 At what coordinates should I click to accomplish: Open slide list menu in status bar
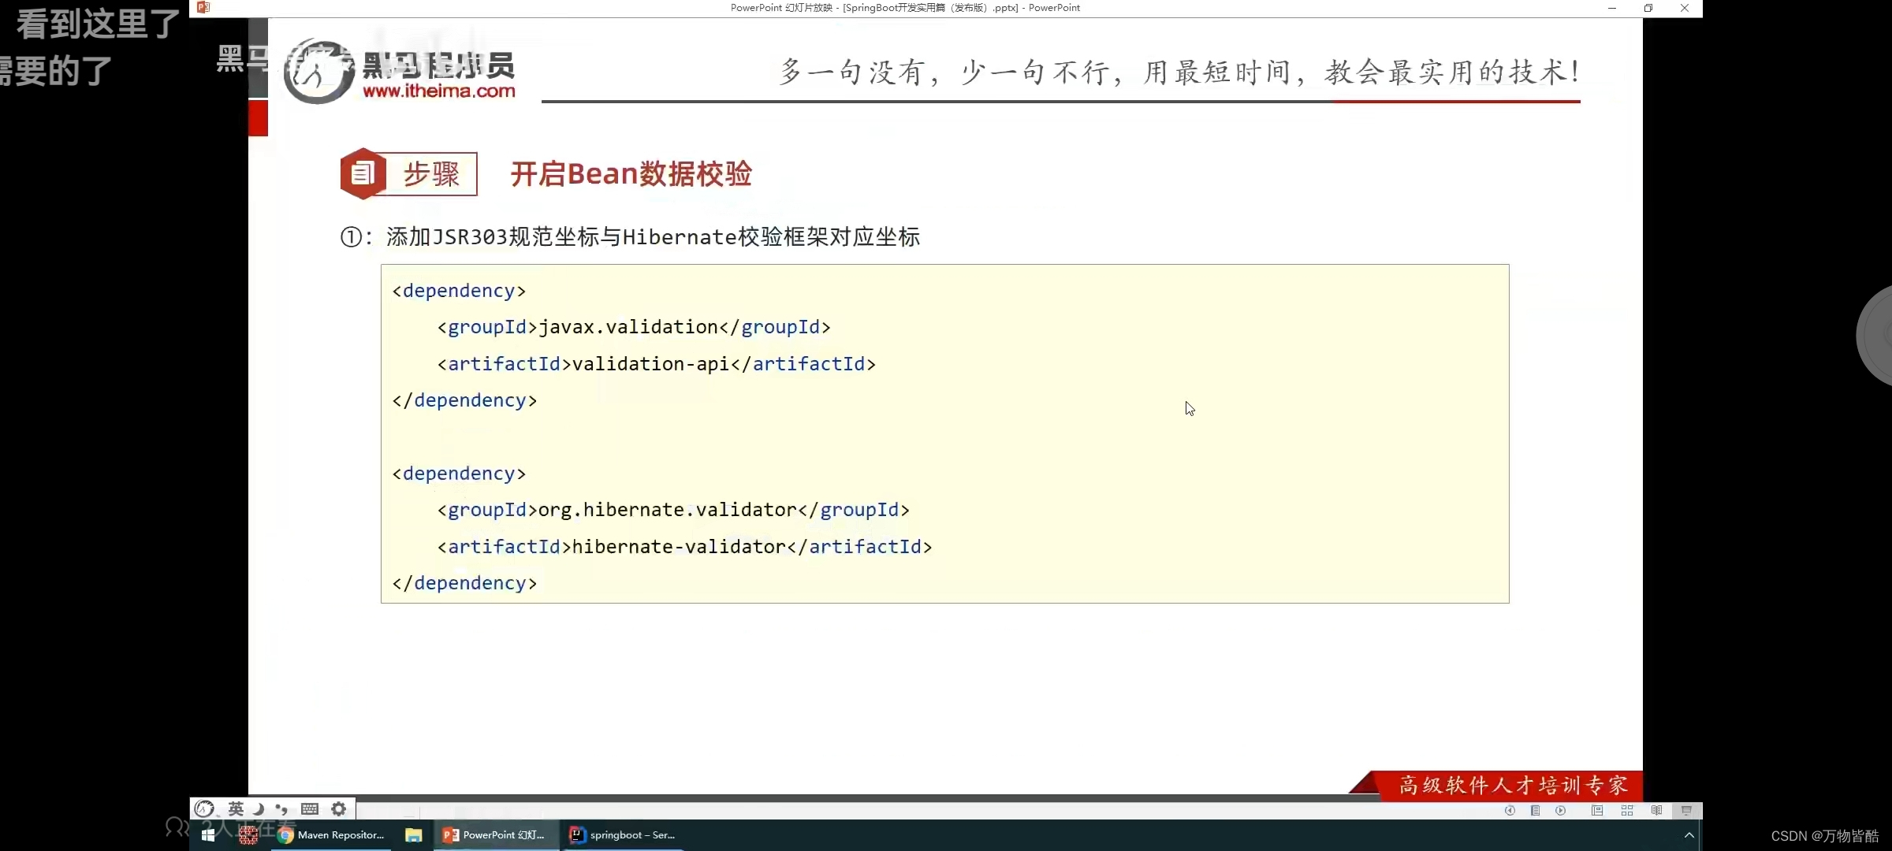[1535, 810]
